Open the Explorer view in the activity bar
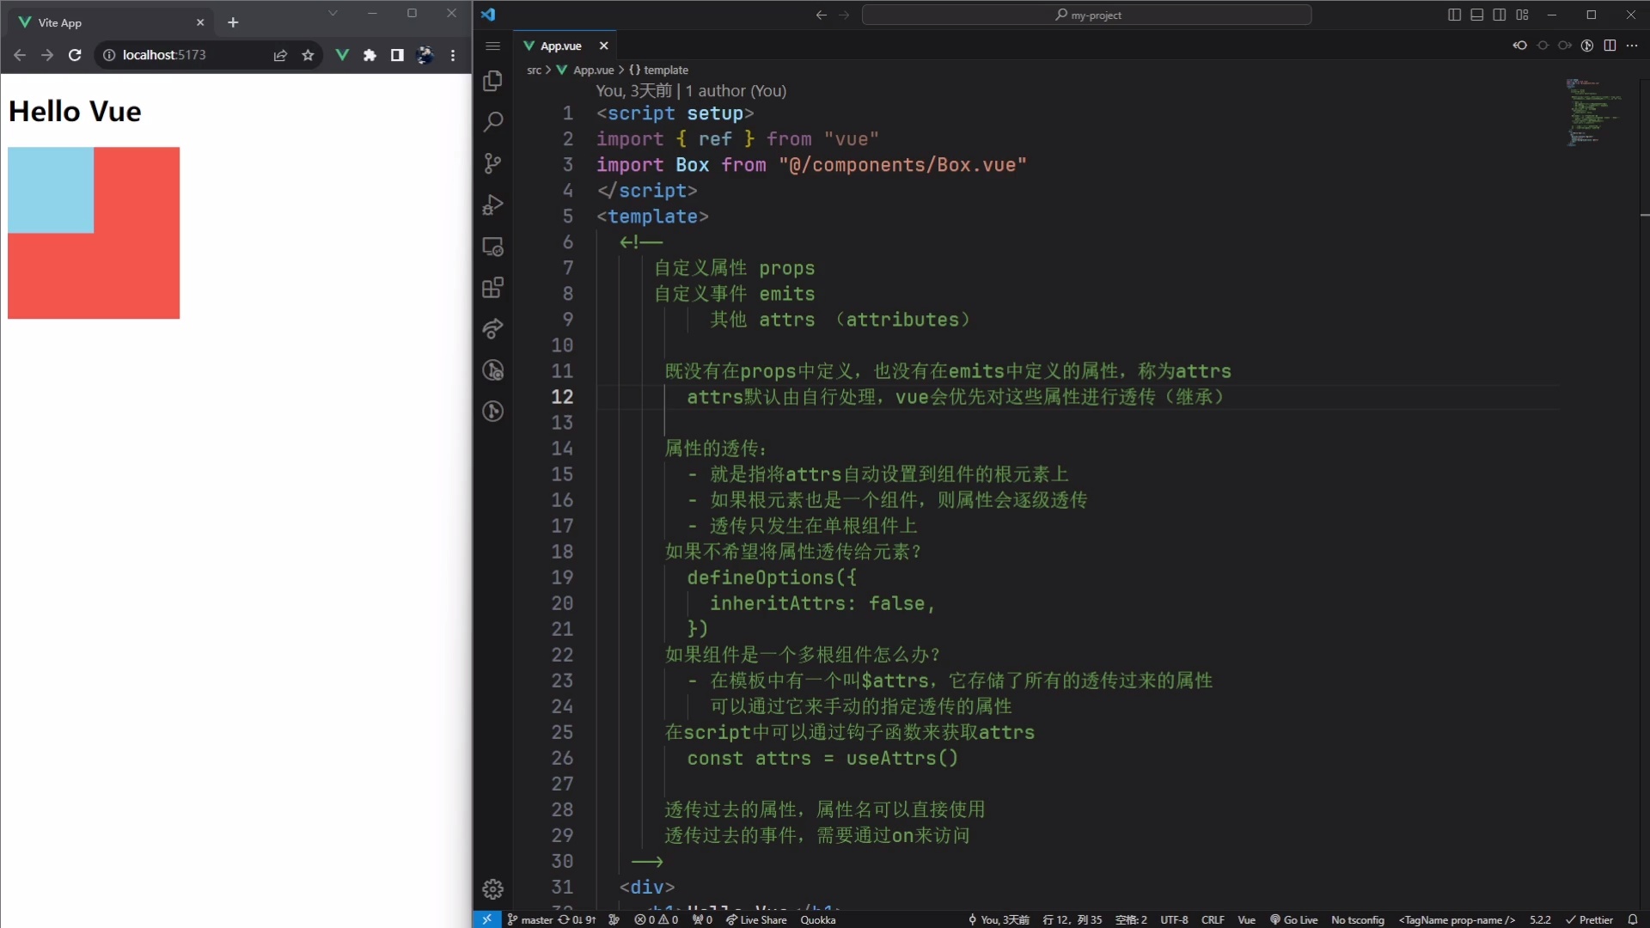This screenshot has width=1650, height=928. click(493, 81)
